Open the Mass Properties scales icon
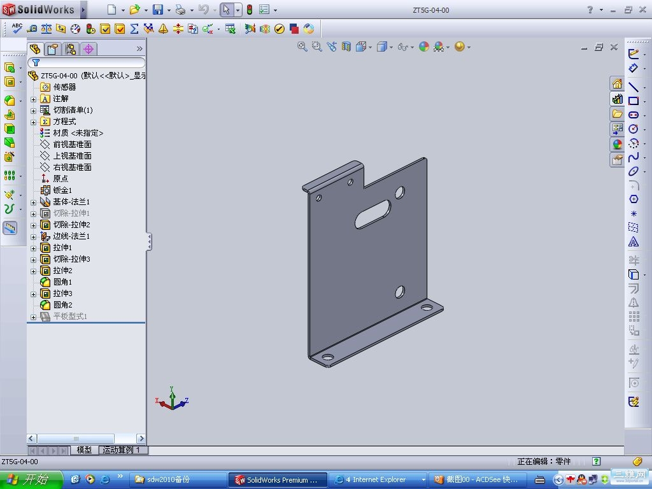This screenshot has height=489, width=652. coord(46,28)
